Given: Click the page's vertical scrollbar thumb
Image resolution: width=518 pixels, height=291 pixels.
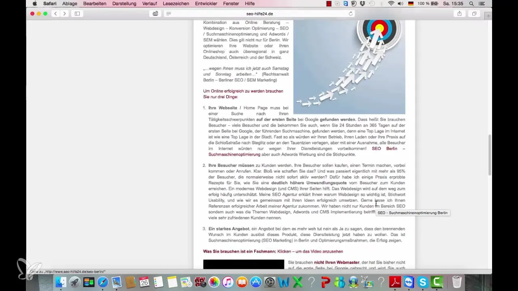Looking at the screenshot, I should click(490, 155).
